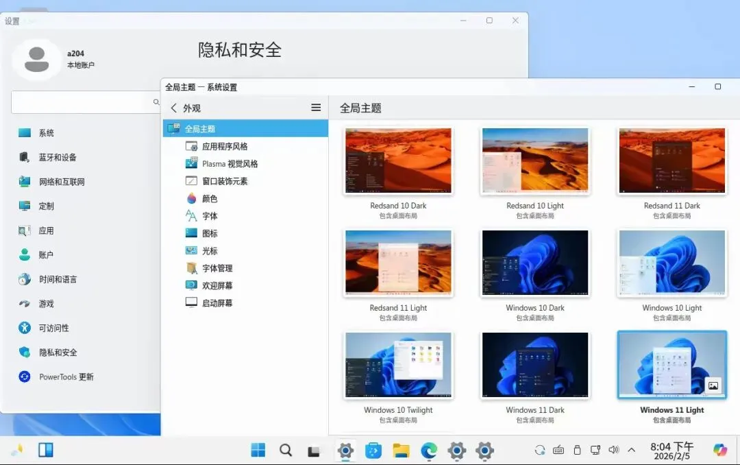Open 应用程序风格 settings
This screenshot has height=465, width=740.
[245, 147]
